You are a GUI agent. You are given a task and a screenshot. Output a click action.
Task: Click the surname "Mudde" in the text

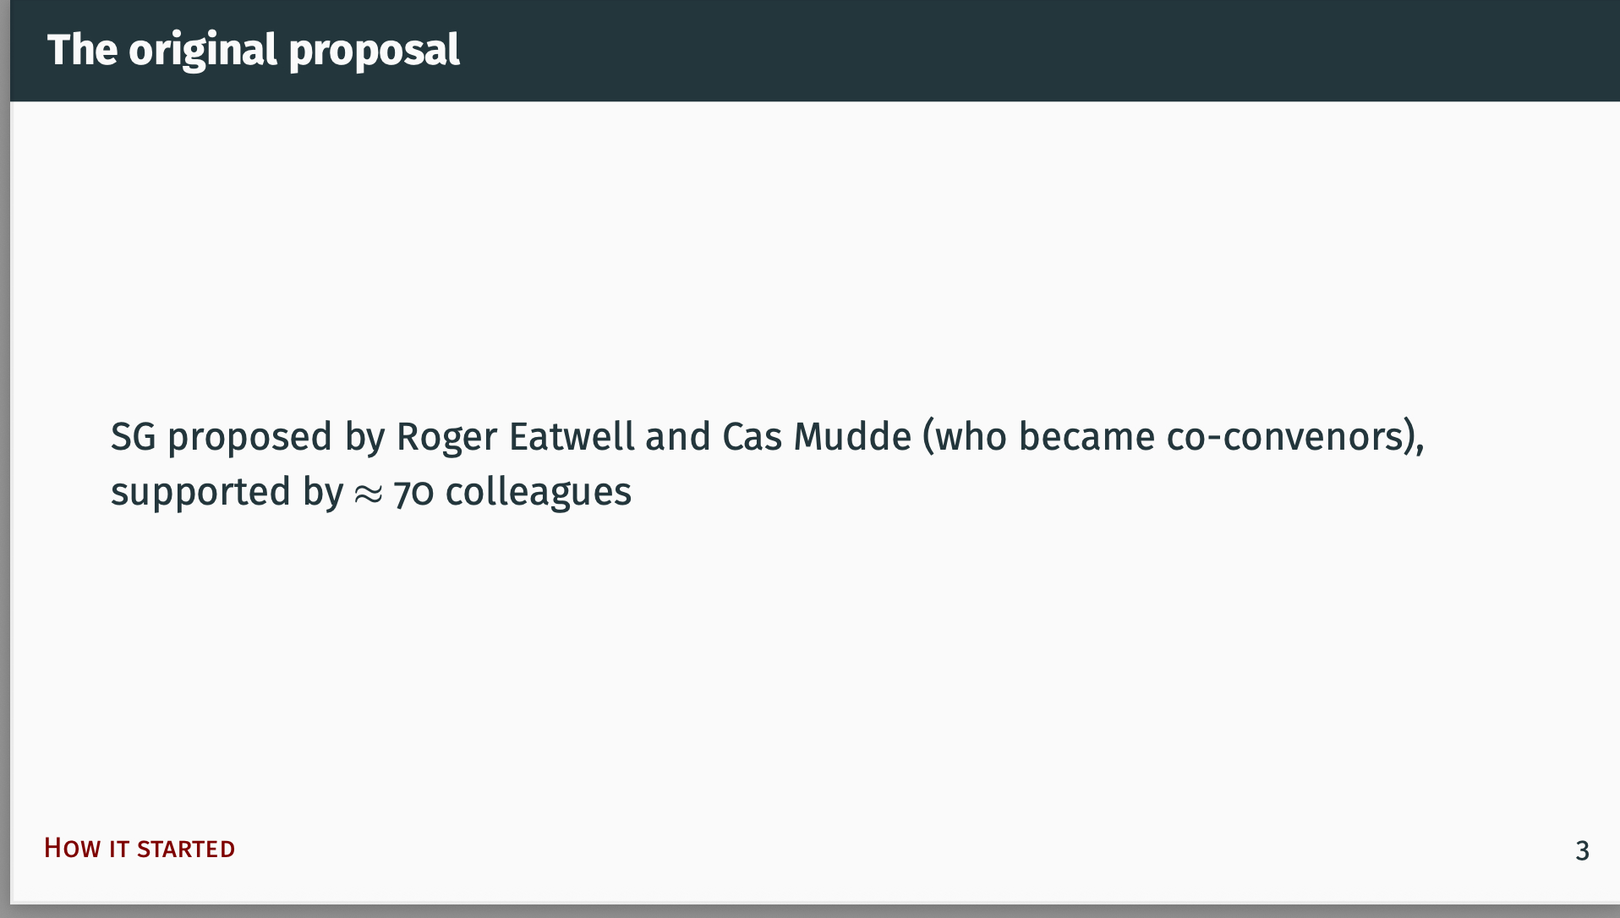pos(852,437)
